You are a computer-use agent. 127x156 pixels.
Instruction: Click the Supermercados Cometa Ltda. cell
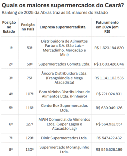[64, 64]
